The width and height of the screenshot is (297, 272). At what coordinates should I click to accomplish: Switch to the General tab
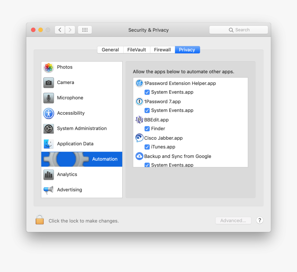[110, 50]
